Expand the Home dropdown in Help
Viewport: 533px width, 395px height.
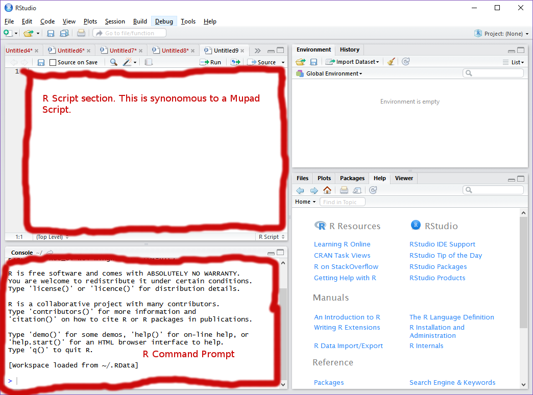305,202
